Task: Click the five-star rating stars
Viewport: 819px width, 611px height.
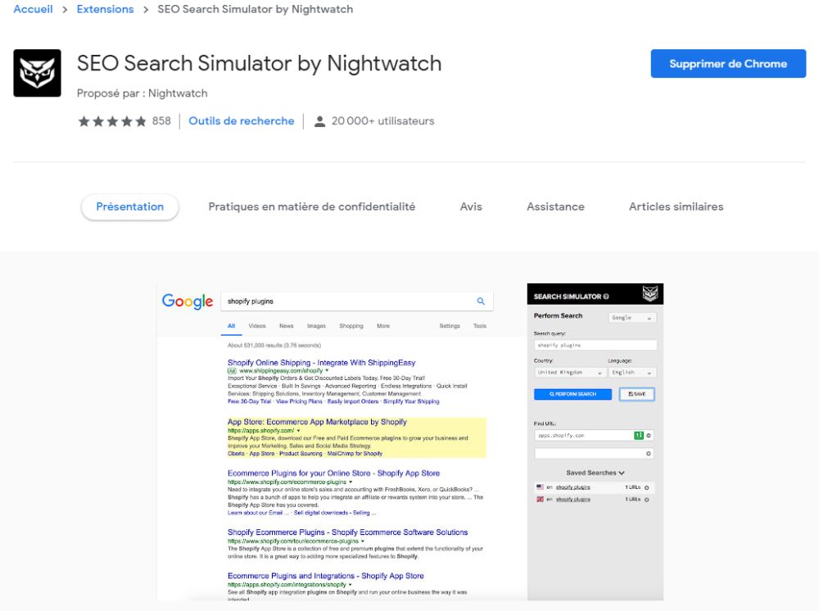Action: point(112,121)
